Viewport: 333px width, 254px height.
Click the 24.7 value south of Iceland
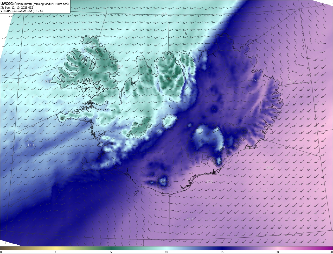[190, 219]
